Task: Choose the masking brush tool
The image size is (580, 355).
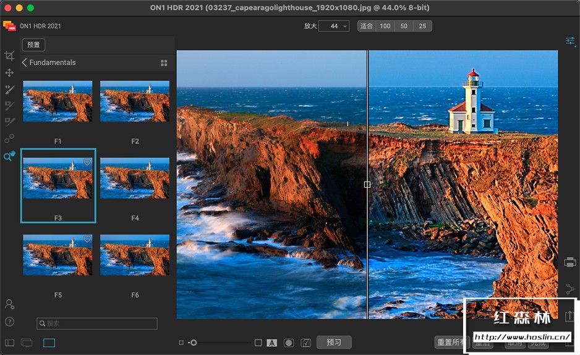Action: point(9,106)
